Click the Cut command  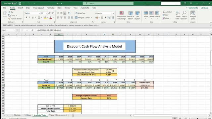tap(11, 12)
